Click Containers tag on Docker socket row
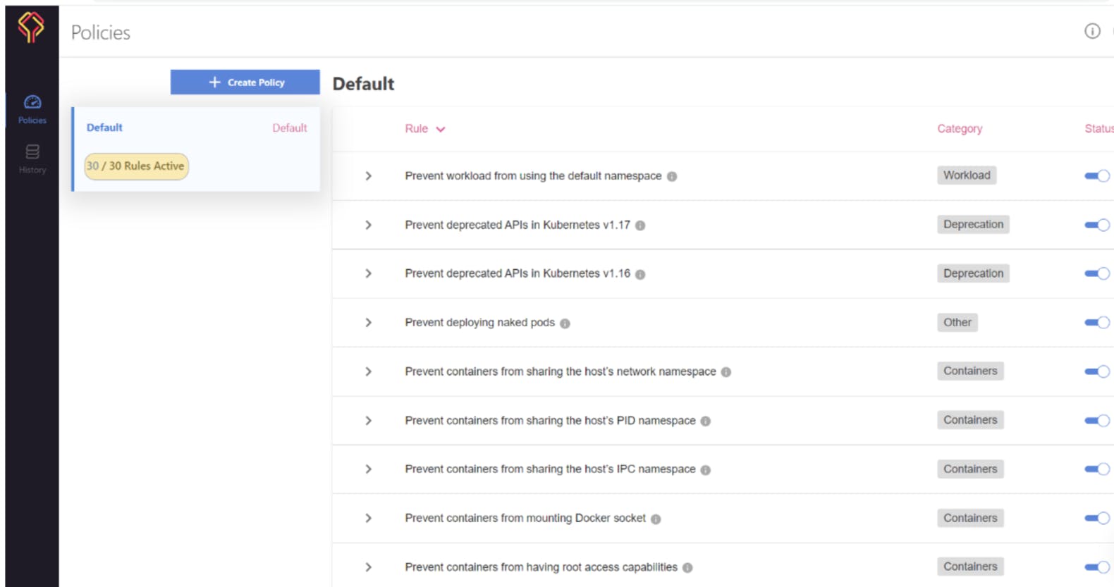This screenshot has width=1114, height=587. pos(970,518)
